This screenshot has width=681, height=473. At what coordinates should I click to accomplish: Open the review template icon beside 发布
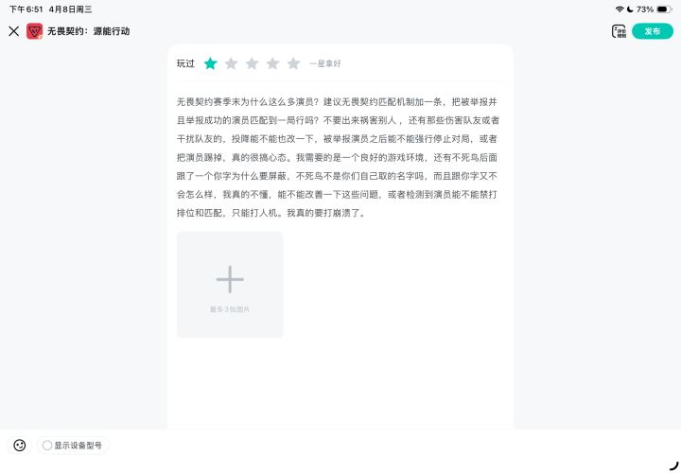619,31
